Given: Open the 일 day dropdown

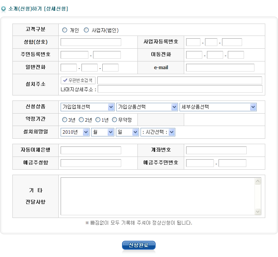Looking at the screenshot, I should 127,132.
